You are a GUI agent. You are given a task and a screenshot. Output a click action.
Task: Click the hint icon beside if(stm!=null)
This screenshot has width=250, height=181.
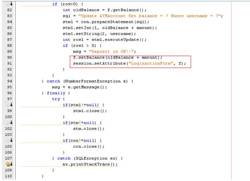tap(9, 122)
